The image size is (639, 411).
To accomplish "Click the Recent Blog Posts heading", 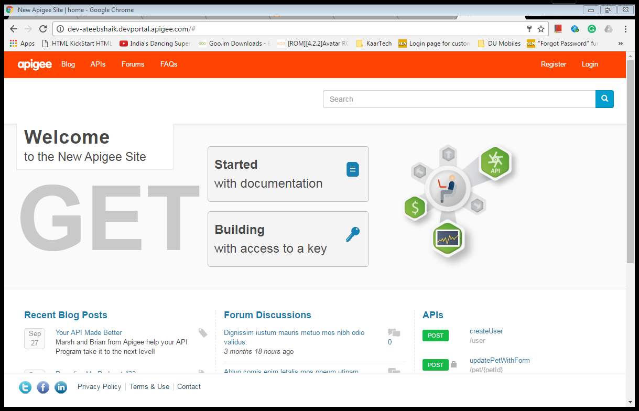I will point(66,315).
